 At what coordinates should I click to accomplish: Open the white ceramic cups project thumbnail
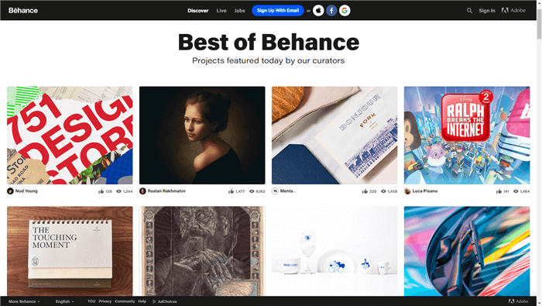[x=334, y=251]
